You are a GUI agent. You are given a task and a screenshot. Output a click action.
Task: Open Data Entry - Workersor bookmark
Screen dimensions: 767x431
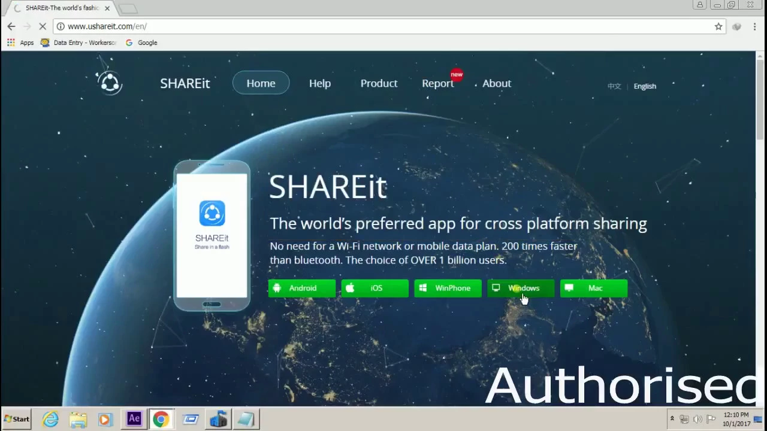[78, 43]
